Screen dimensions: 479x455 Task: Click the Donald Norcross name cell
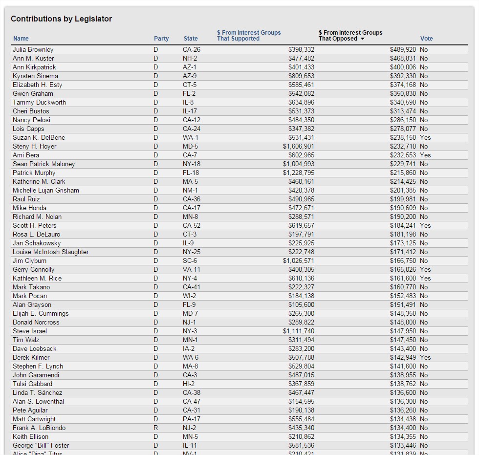coord(36,323)
